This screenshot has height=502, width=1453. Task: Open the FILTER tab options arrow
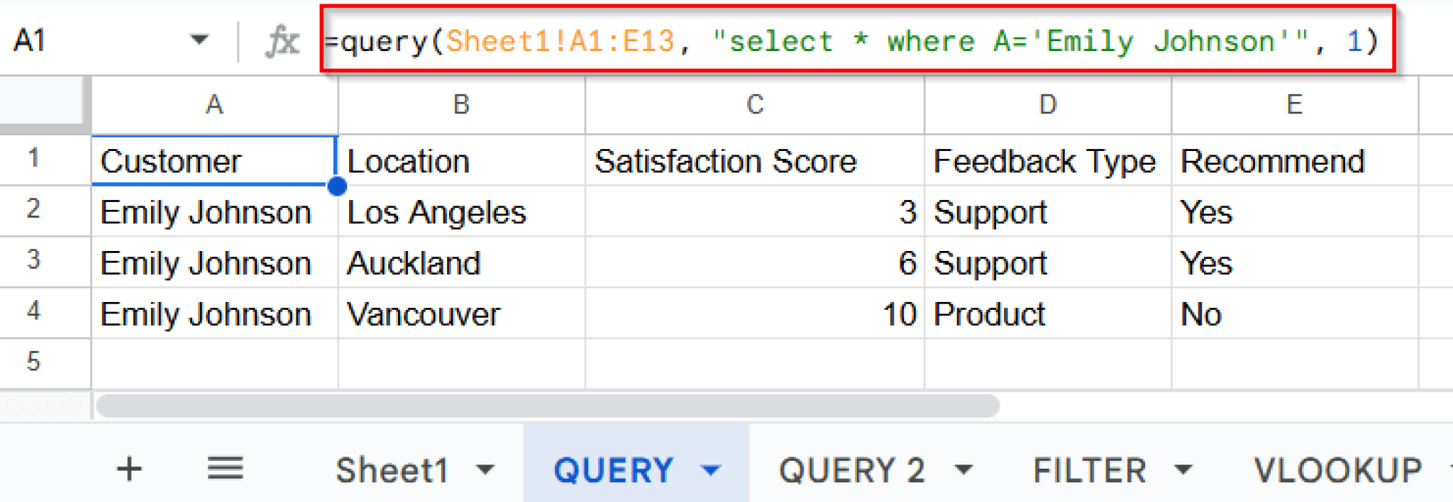coord(1183,470)
